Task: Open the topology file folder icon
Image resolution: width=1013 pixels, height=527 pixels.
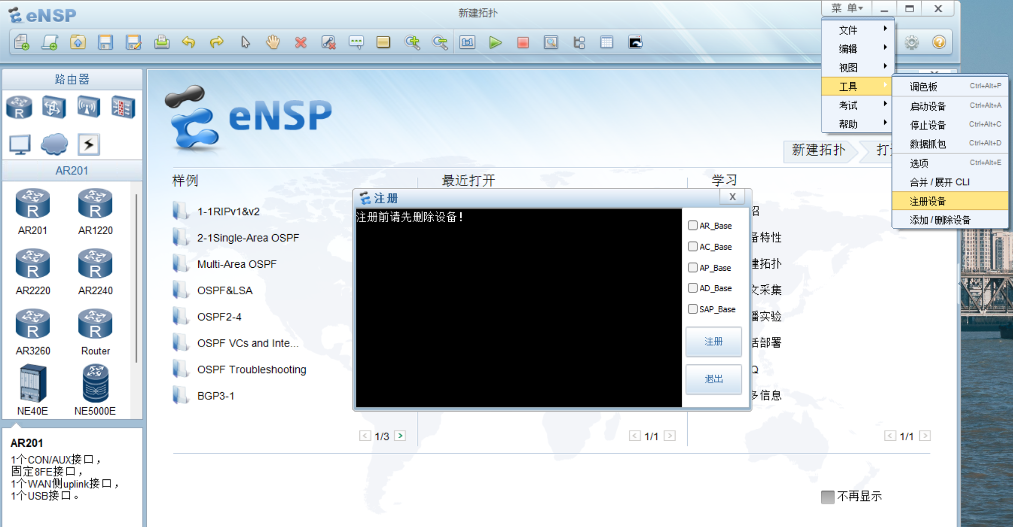Action: click(x=78, y=43)
